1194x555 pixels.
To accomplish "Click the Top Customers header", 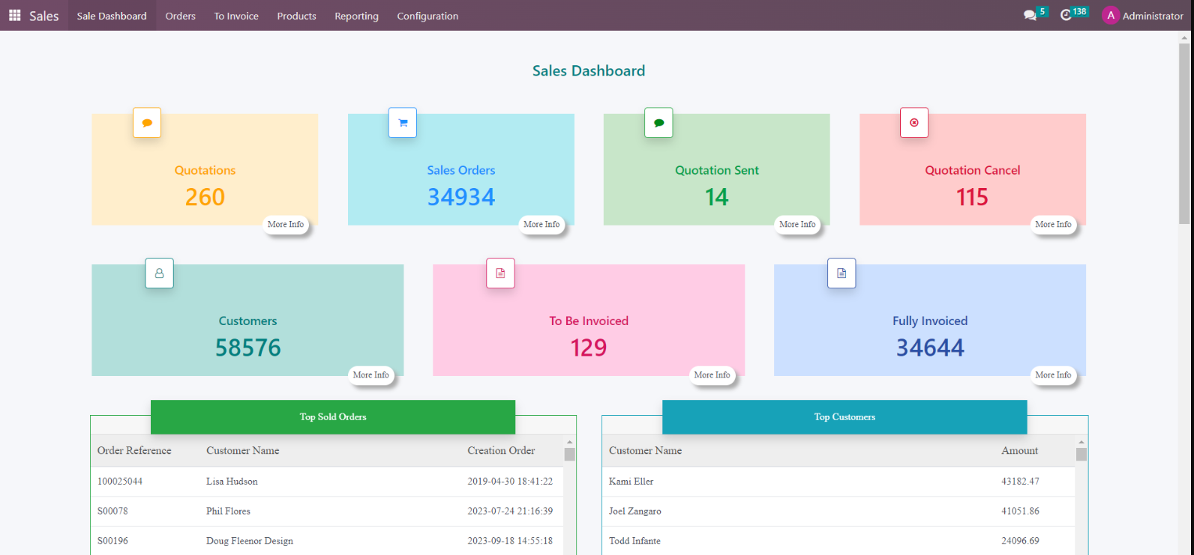I will coord(844,417).
